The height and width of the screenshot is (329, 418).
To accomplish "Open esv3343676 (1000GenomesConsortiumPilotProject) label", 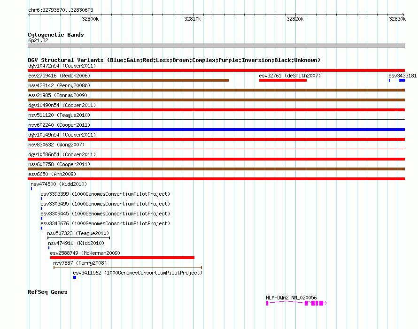I will pyautogui.click(x=105, y=223).
